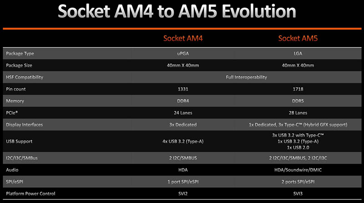Screen dimensions: 364x203
Task: Select AM5's '40mm X 40mm' package size
Action: (x=298, y=65)
